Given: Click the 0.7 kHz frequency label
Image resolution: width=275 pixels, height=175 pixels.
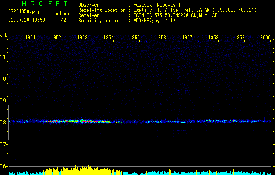Looking at the screenshot, I should pos(3,144).
